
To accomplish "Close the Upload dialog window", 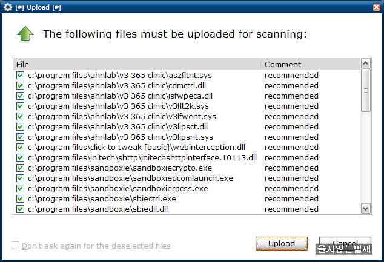I will coord(377,7).
